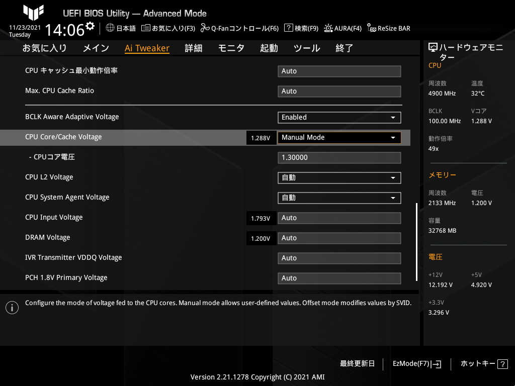The height and width of the screenshot is (386, 515).
Task: Click CPU Input Voltage Auto field
Action: tap(339, 218)
